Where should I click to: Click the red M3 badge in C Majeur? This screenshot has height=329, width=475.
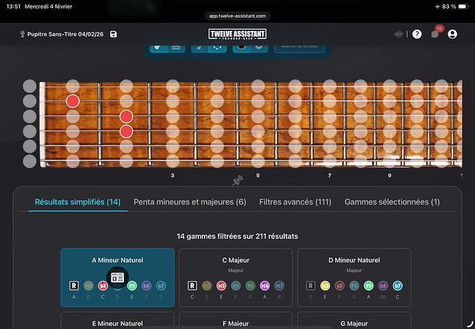coord(222,285)
